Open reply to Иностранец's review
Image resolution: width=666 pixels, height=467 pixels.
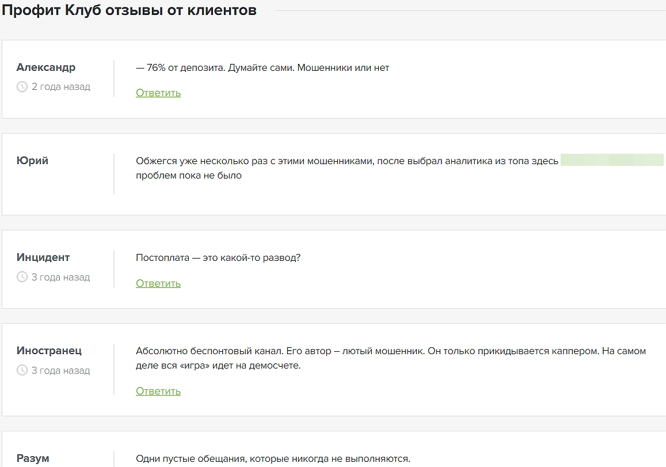pos(158,391)
